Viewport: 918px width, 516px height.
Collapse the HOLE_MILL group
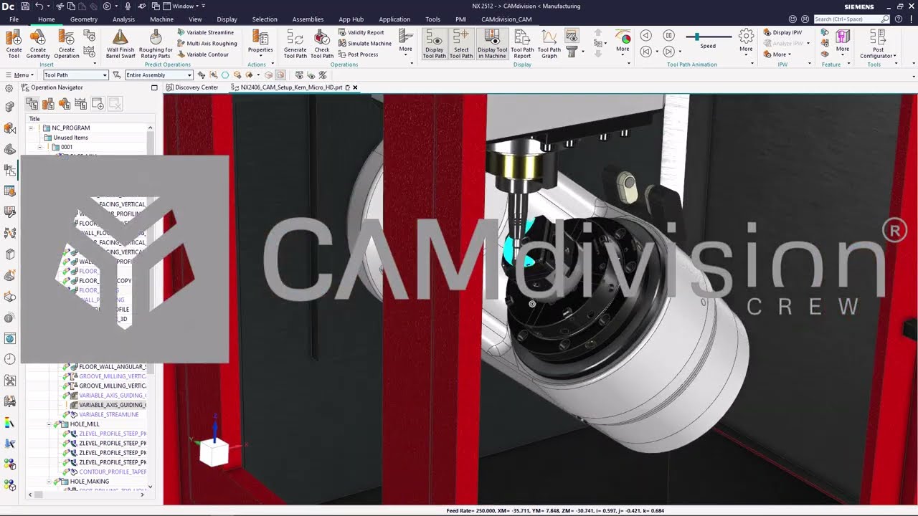click(x=49, y=424)
